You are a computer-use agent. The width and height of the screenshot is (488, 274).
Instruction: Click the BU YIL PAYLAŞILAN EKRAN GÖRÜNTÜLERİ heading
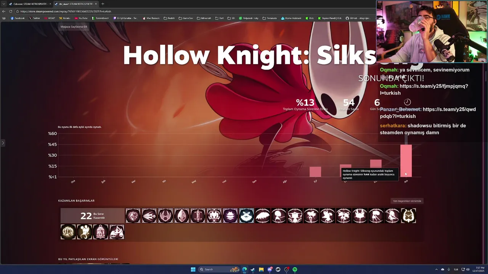pos(88,259)
